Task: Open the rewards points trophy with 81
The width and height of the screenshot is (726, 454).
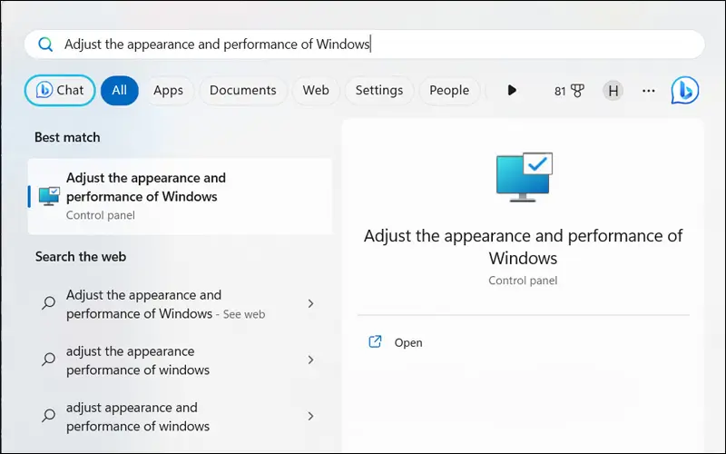Action: tap(569, 91)
